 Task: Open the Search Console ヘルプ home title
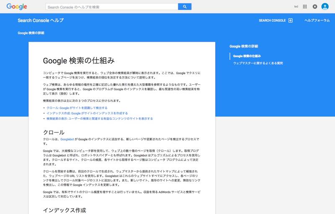coord(41,20)
